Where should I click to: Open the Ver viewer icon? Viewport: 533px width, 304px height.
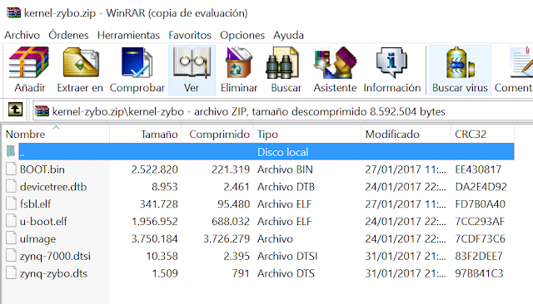coord(192,62)
